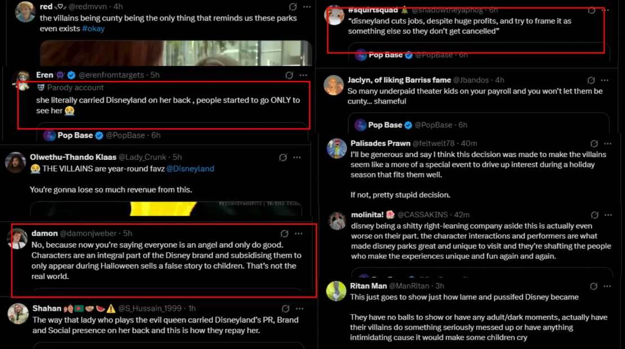Open the three-dot menu on damon's tweet
The height and width of the screenshot is (349, 625).
(298, 233)
